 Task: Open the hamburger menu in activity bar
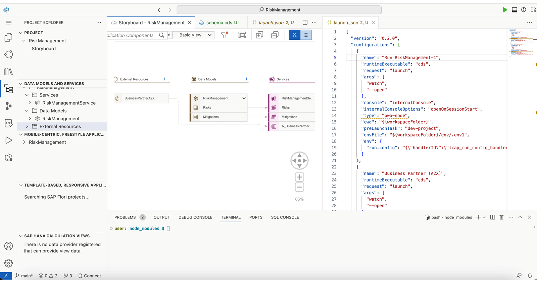9,23
